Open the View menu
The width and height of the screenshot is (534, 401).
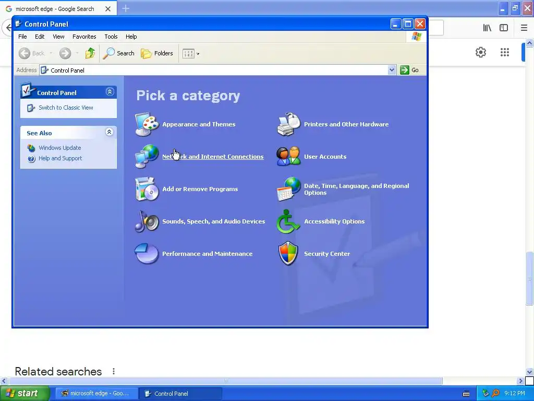(x=58, y=37)
